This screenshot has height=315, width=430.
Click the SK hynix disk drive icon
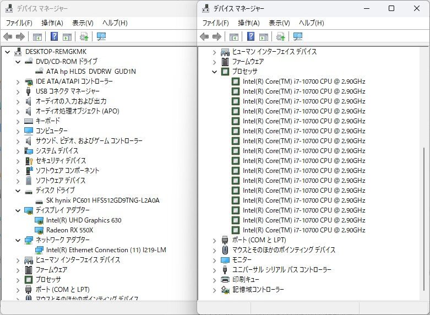pos(39,201)
